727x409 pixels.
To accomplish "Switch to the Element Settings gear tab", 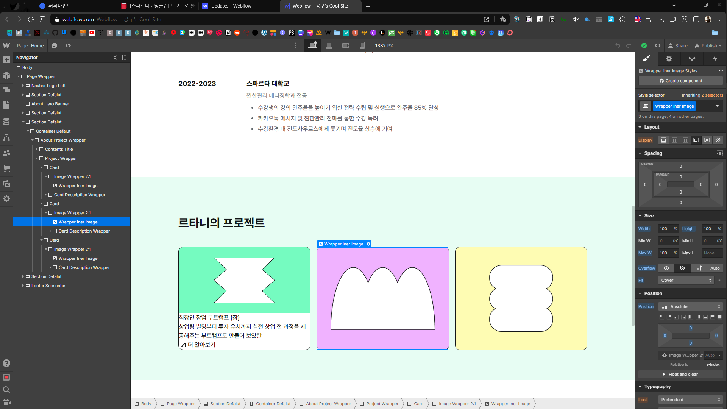I will coord(669,58).
